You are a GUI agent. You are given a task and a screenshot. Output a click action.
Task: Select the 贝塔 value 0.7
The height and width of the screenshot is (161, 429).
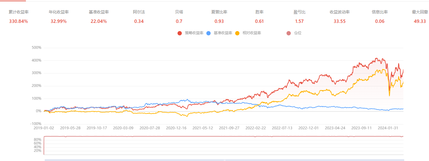(x=179, y=21)
